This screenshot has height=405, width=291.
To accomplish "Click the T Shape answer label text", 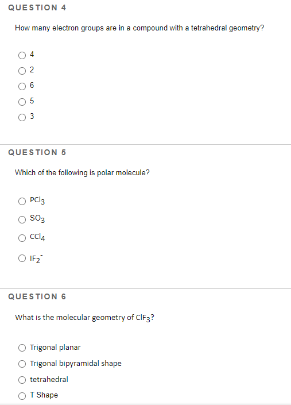I will [44, 395].
